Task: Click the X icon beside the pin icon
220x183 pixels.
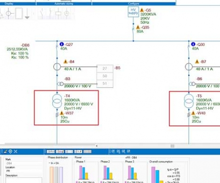Action: point(16,151)
